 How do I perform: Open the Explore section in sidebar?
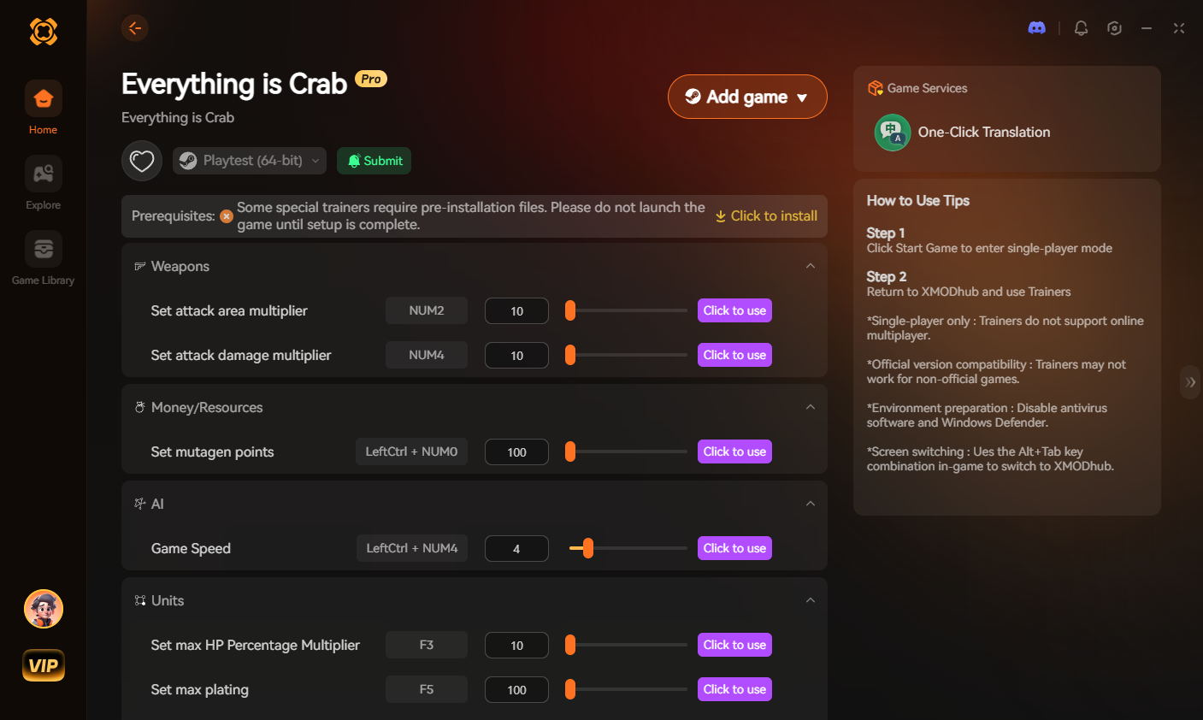43,184
